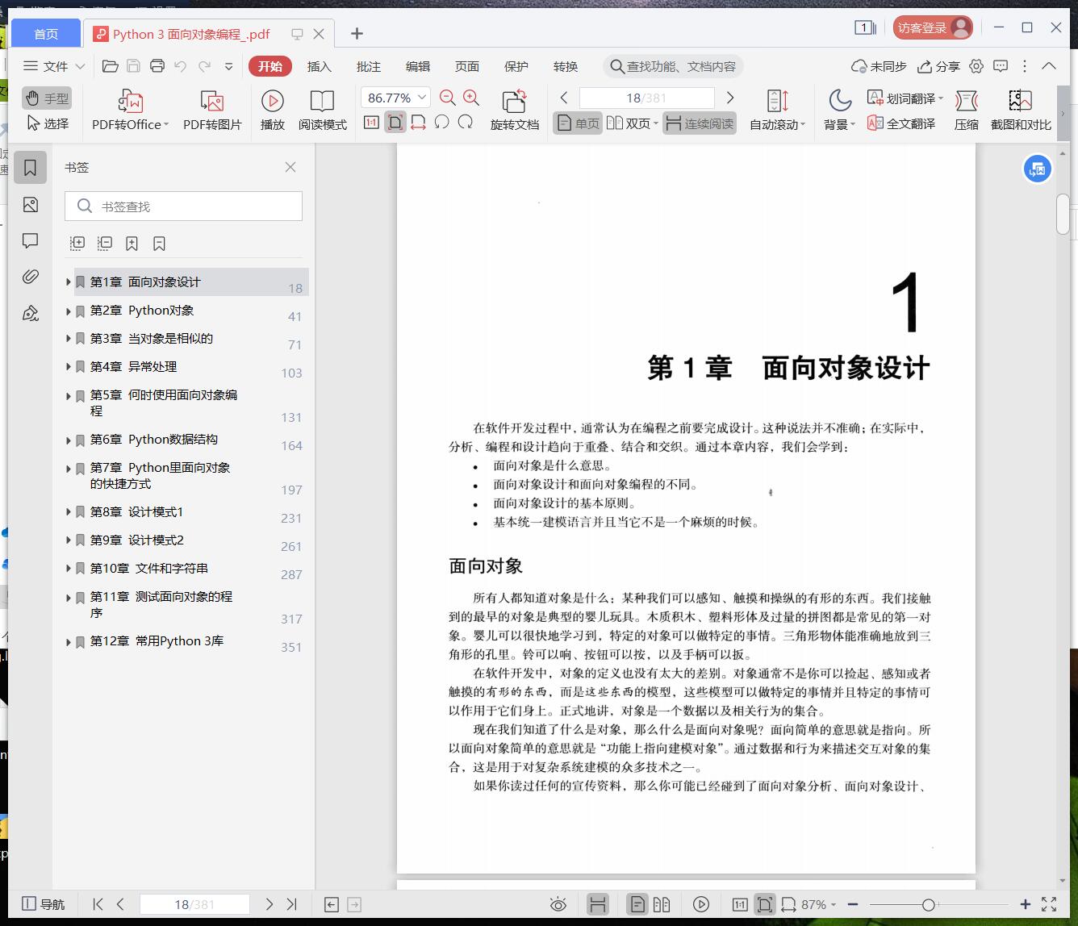Convert PDF to images (PDF转图片)

point(212,111)
